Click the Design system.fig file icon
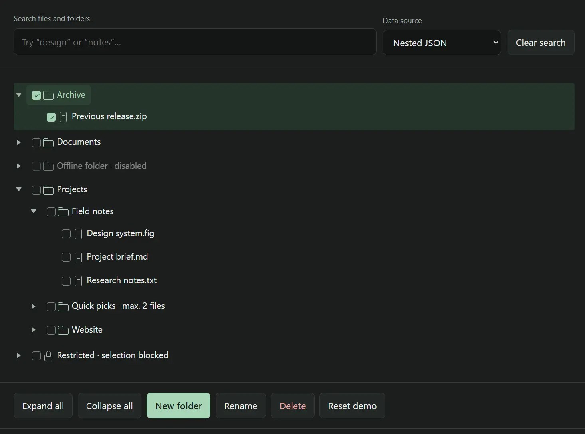Viewport: 585px width, 434px height. (78, 234)
